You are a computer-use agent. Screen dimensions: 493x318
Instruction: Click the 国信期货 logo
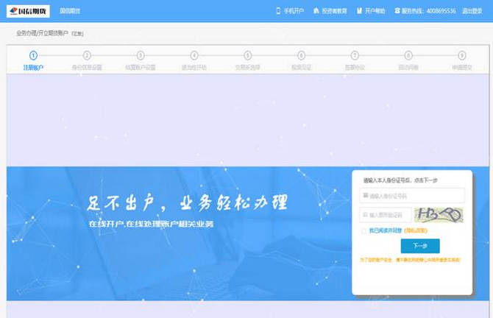27,11
